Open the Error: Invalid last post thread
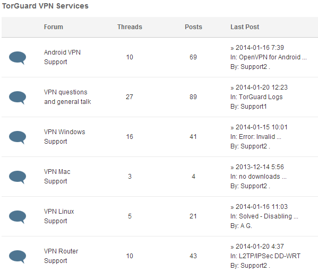 (260, 136)
